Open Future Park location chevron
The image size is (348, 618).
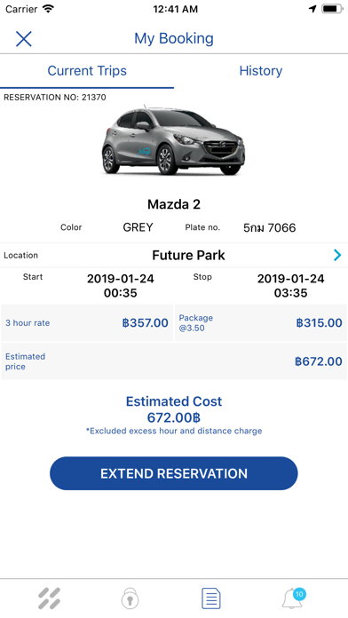point(337,255)
